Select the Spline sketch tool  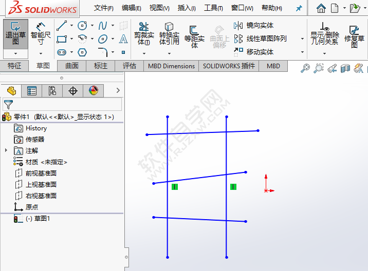pyautogui.click(x=103, y=26)
